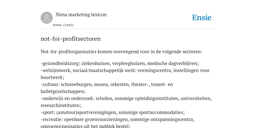Viewport: 257px width, 128px height.
Task: Click the not-for-profitsectoren heading
Action: 71,39
